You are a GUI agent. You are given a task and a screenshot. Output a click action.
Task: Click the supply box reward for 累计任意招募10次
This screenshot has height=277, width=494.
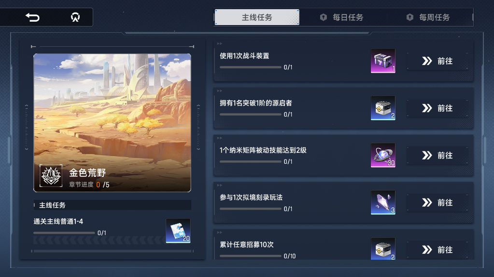click(383, 249)
